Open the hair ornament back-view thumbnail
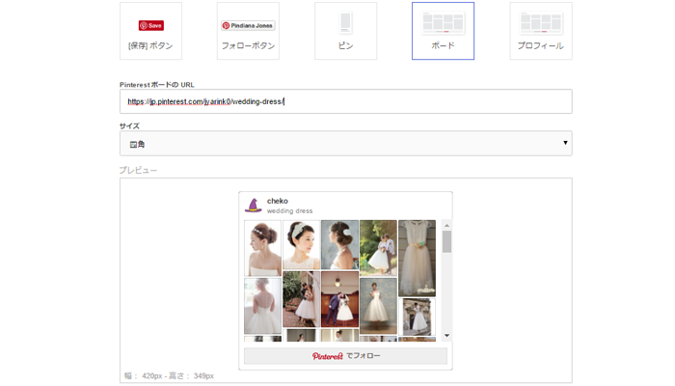This screenshot has width=675, height=386. (x=339, y=245)
